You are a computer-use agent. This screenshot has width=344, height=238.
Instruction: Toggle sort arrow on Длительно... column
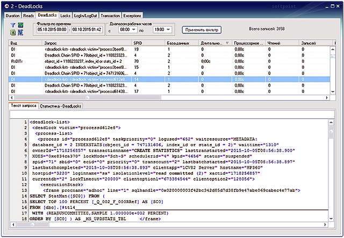227,43
